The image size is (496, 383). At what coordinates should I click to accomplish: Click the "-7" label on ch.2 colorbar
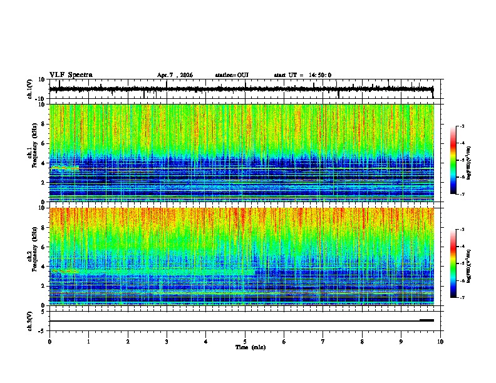click(462, 297)
